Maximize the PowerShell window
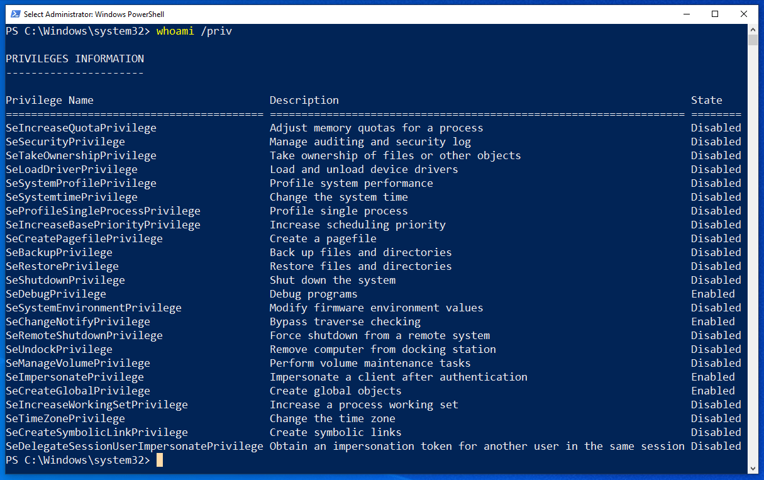 [x=715, y=14]
